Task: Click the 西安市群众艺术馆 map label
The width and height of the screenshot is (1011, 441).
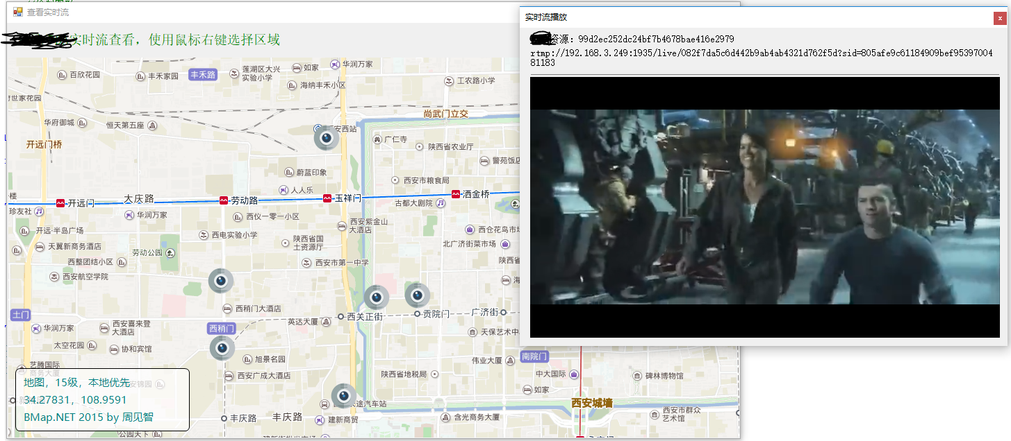Action: click(682, 414)
